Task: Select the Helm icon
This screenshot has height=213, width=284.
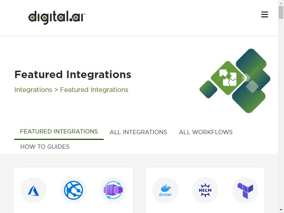Action: 205,190
